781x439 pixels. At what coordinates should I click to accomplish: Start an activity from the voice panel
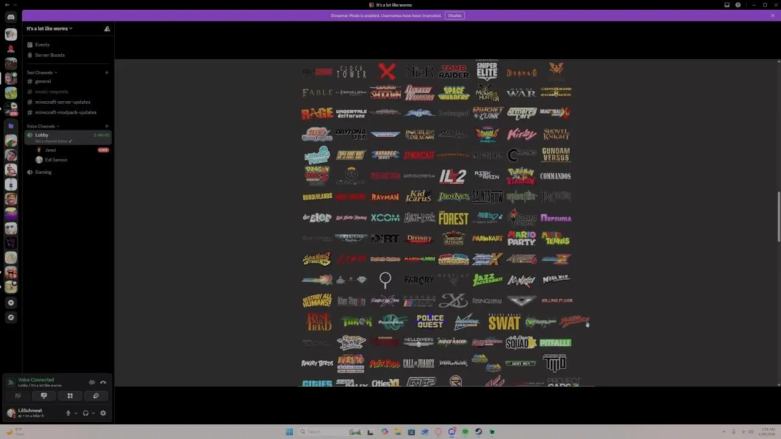70,396
